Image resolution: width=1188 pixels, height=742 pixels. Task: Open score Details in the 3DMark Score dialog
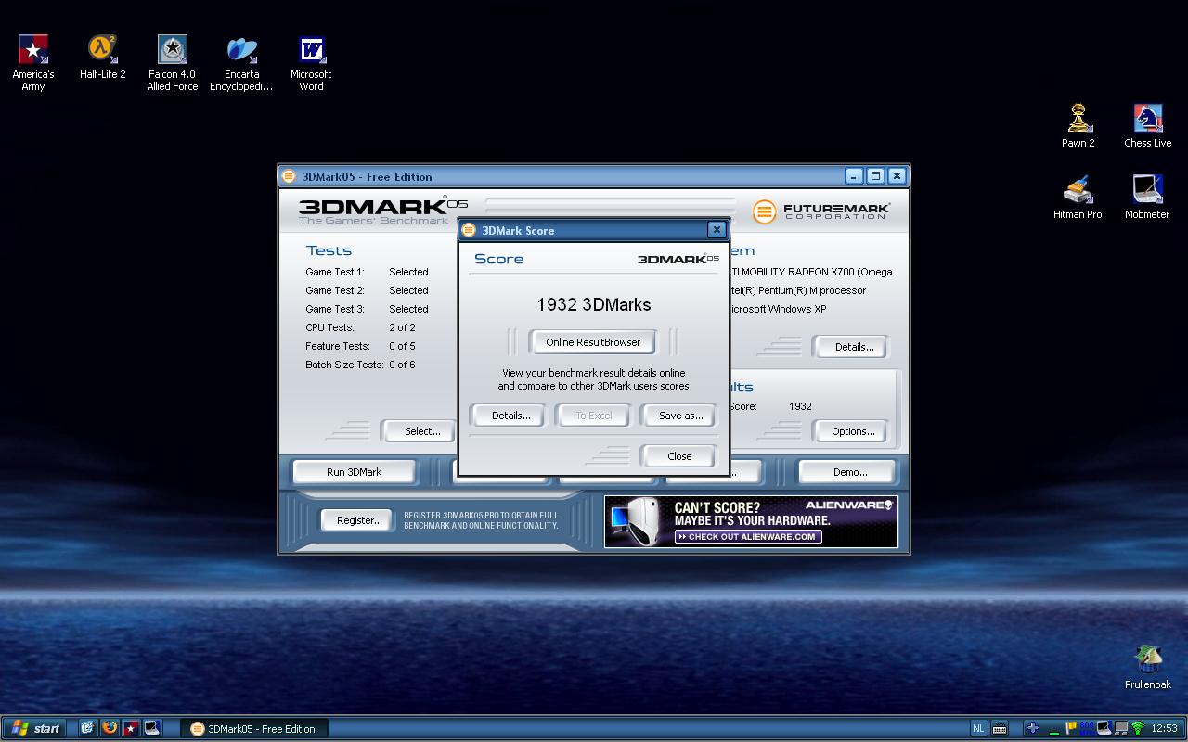(x=510, y=416)
